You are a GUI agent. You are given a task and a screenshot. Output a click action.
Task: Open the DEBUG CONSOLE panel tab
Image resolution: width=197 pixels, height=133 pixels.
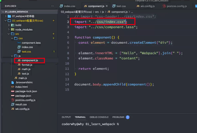(x=99, y=117)
